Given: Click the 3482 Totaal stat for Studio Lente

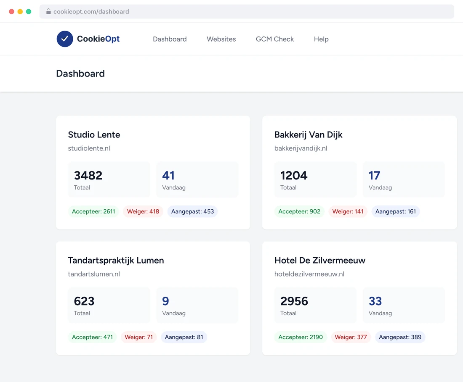Looking at the screenshot, I should 109,179.
